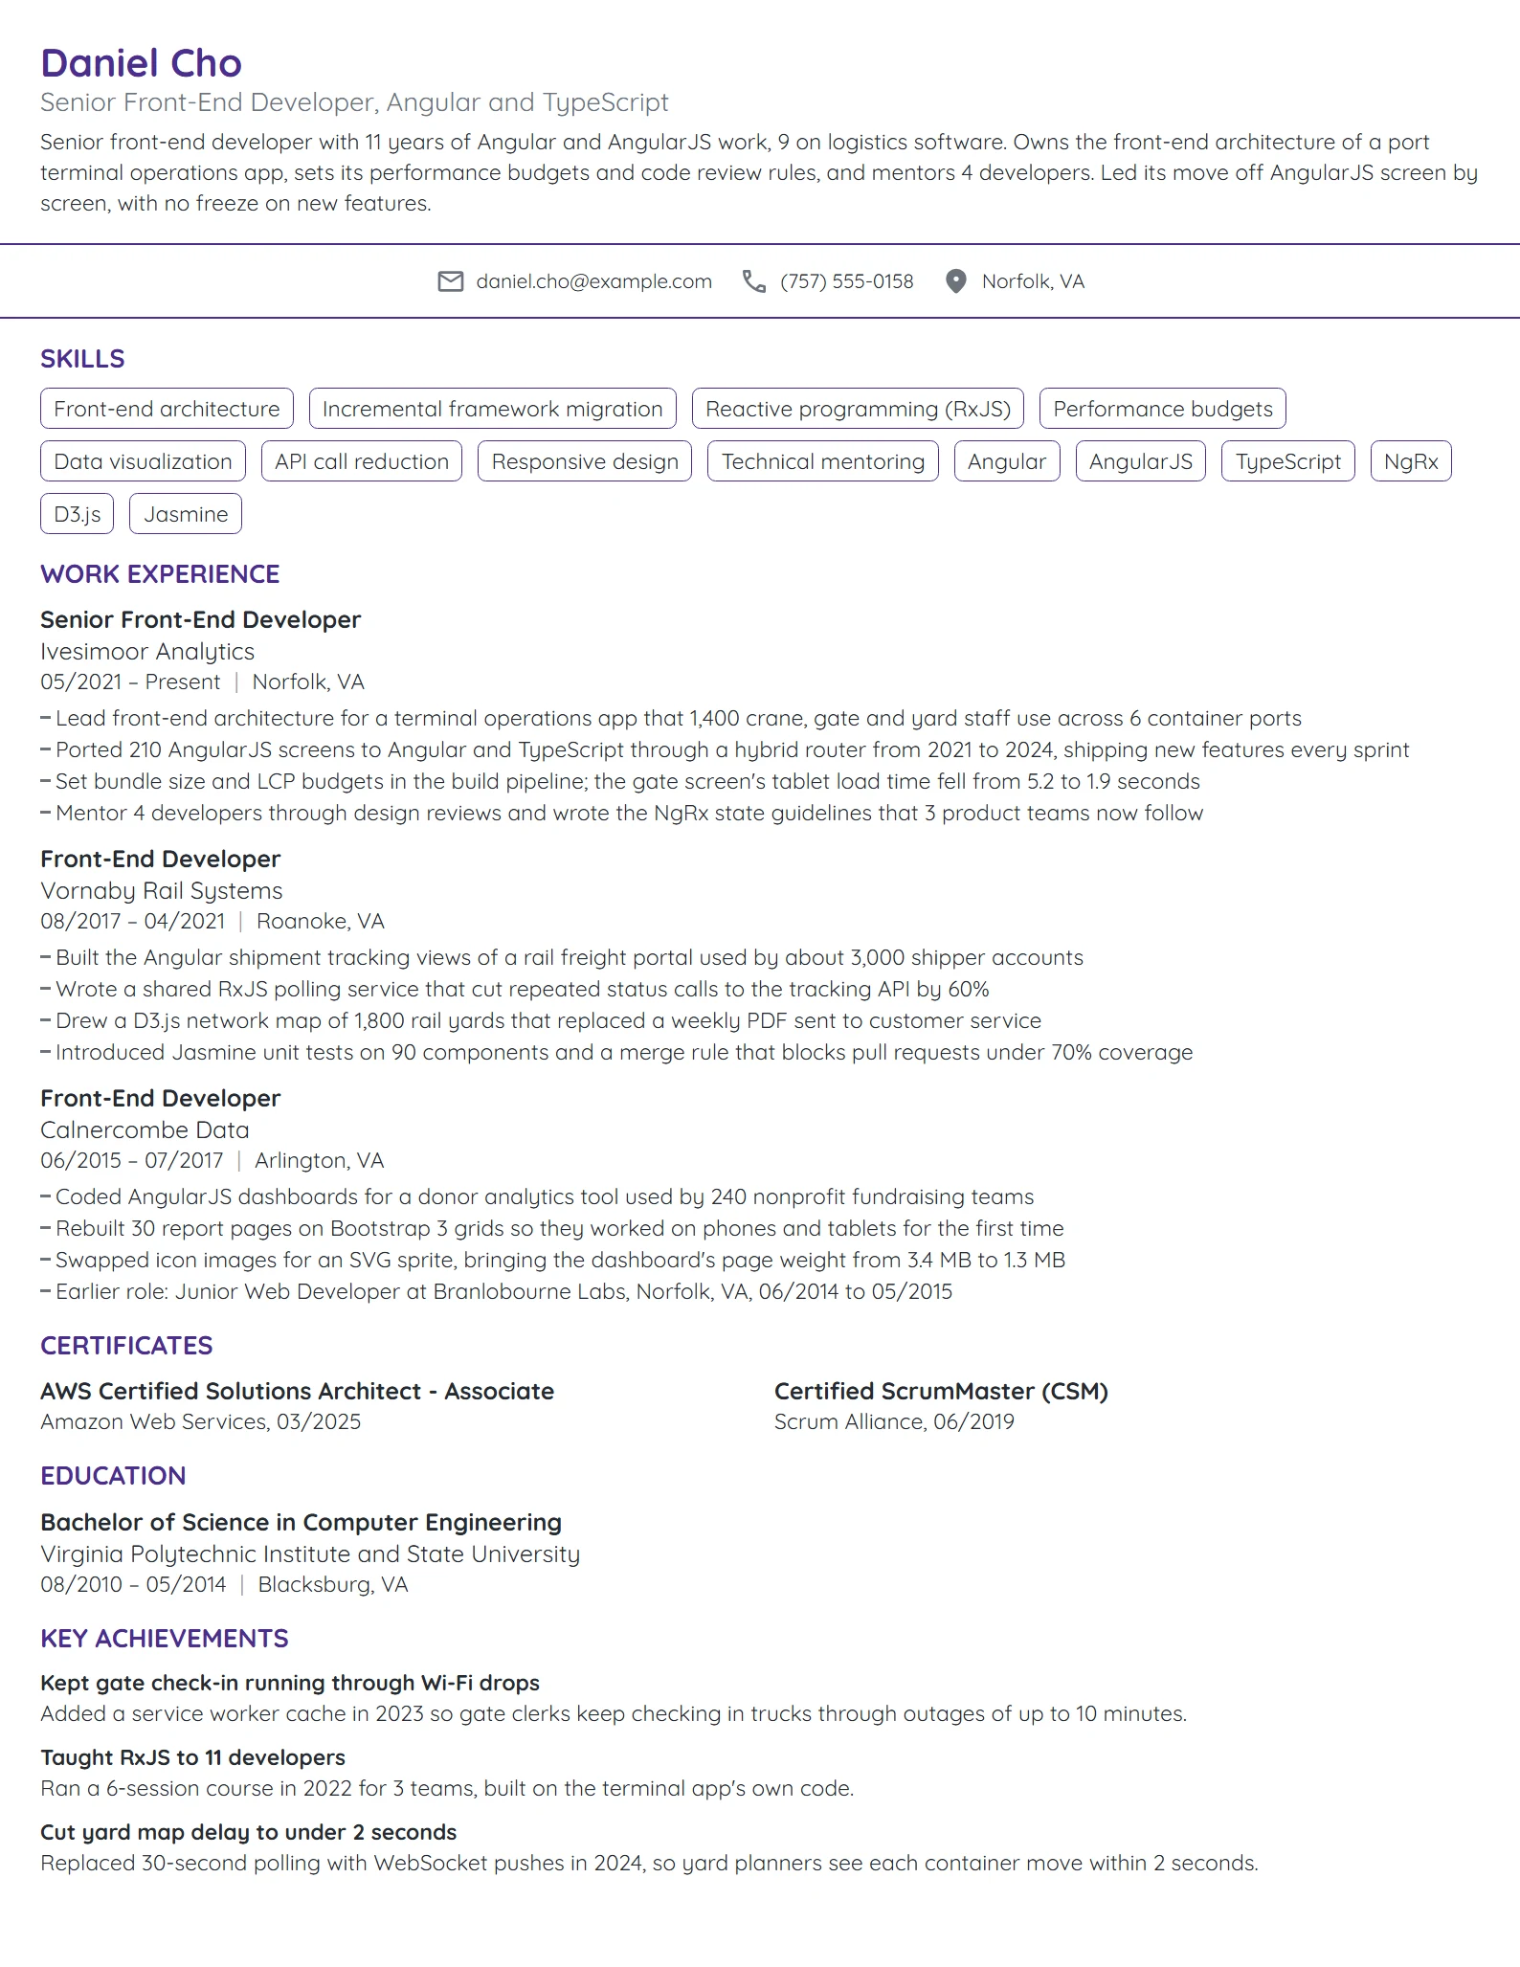The height and width of the screenshot is (1967, 1520).
Task: Select the D3.js skill tag
Action: pos(78,514)
